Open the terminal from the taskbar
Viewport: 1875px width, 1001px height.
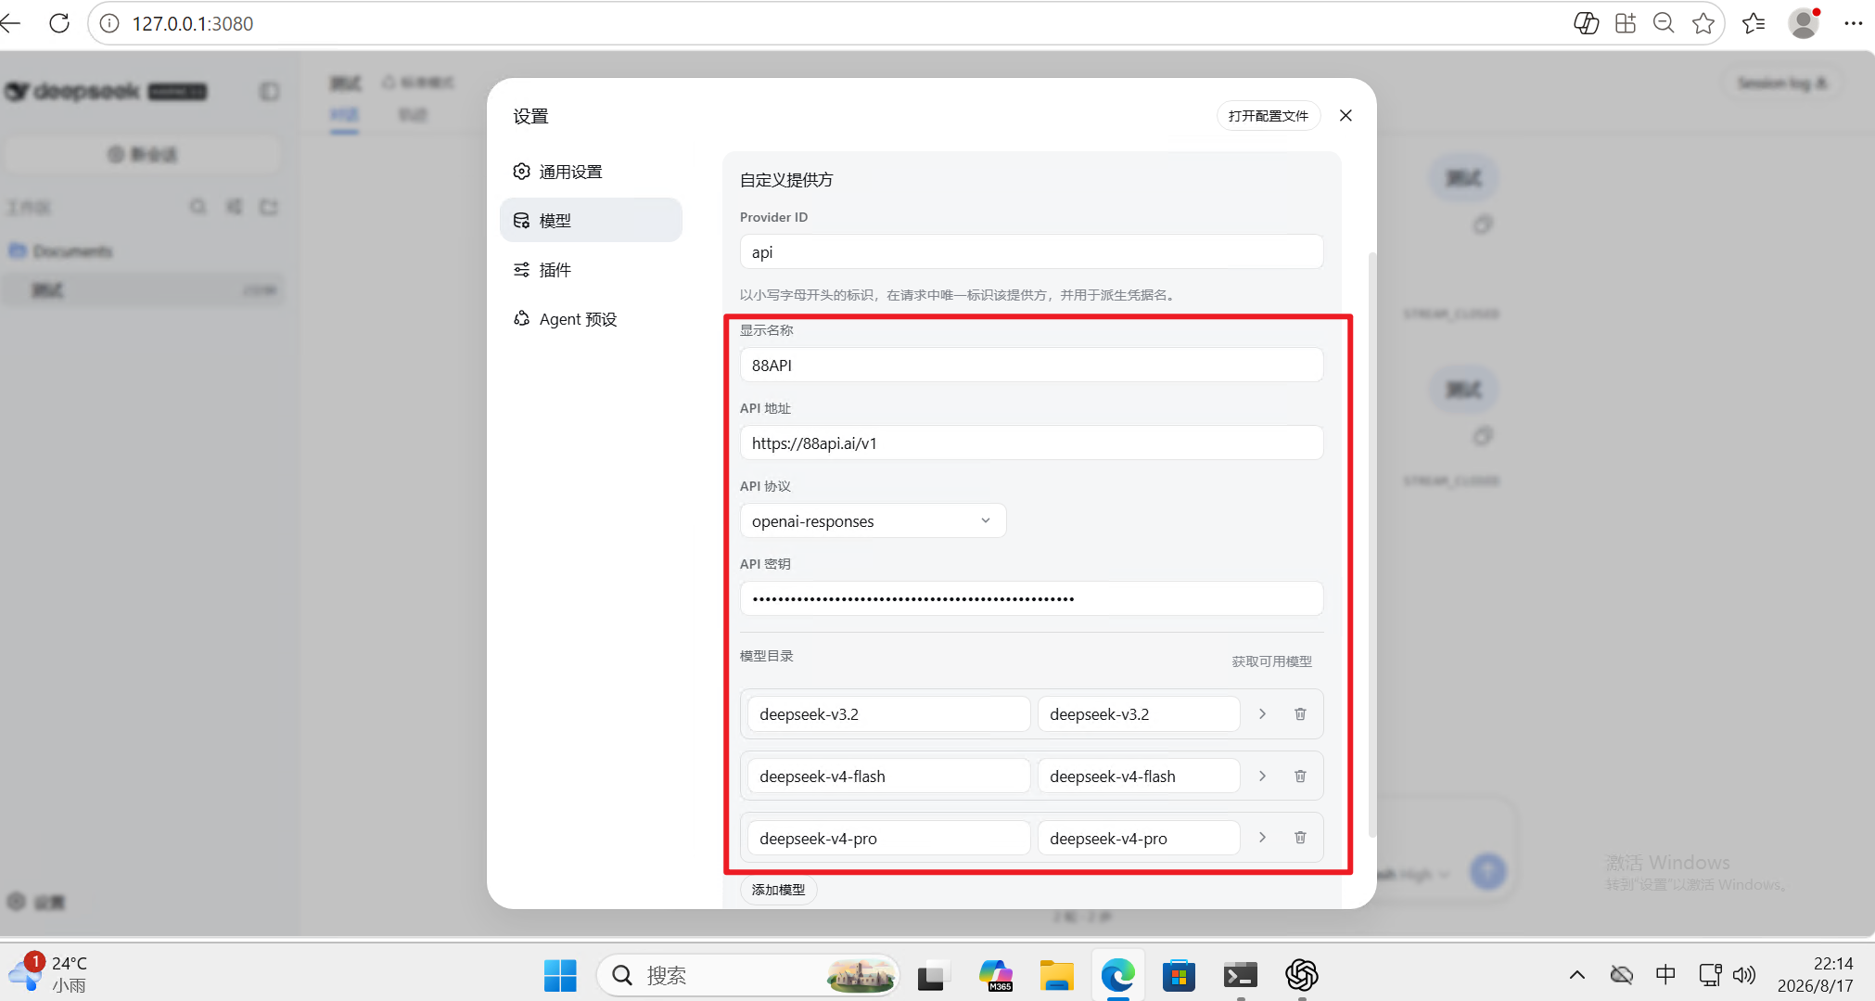(1240, 975)
